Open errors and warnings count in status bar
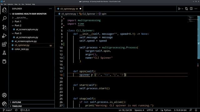Viewport: 200px width, 112px height. point(25,110)
